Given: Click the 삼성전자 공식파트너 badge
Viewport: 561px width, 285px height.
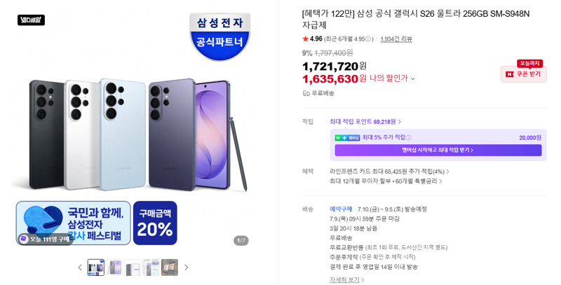Looking at the screenshot, I should pos(219,36).
